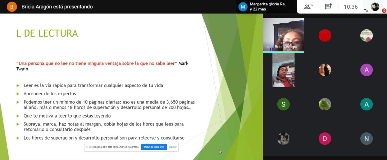Click the pink D participant avatar
Viewport: 387px width, 160px height.
pos(325,139)
